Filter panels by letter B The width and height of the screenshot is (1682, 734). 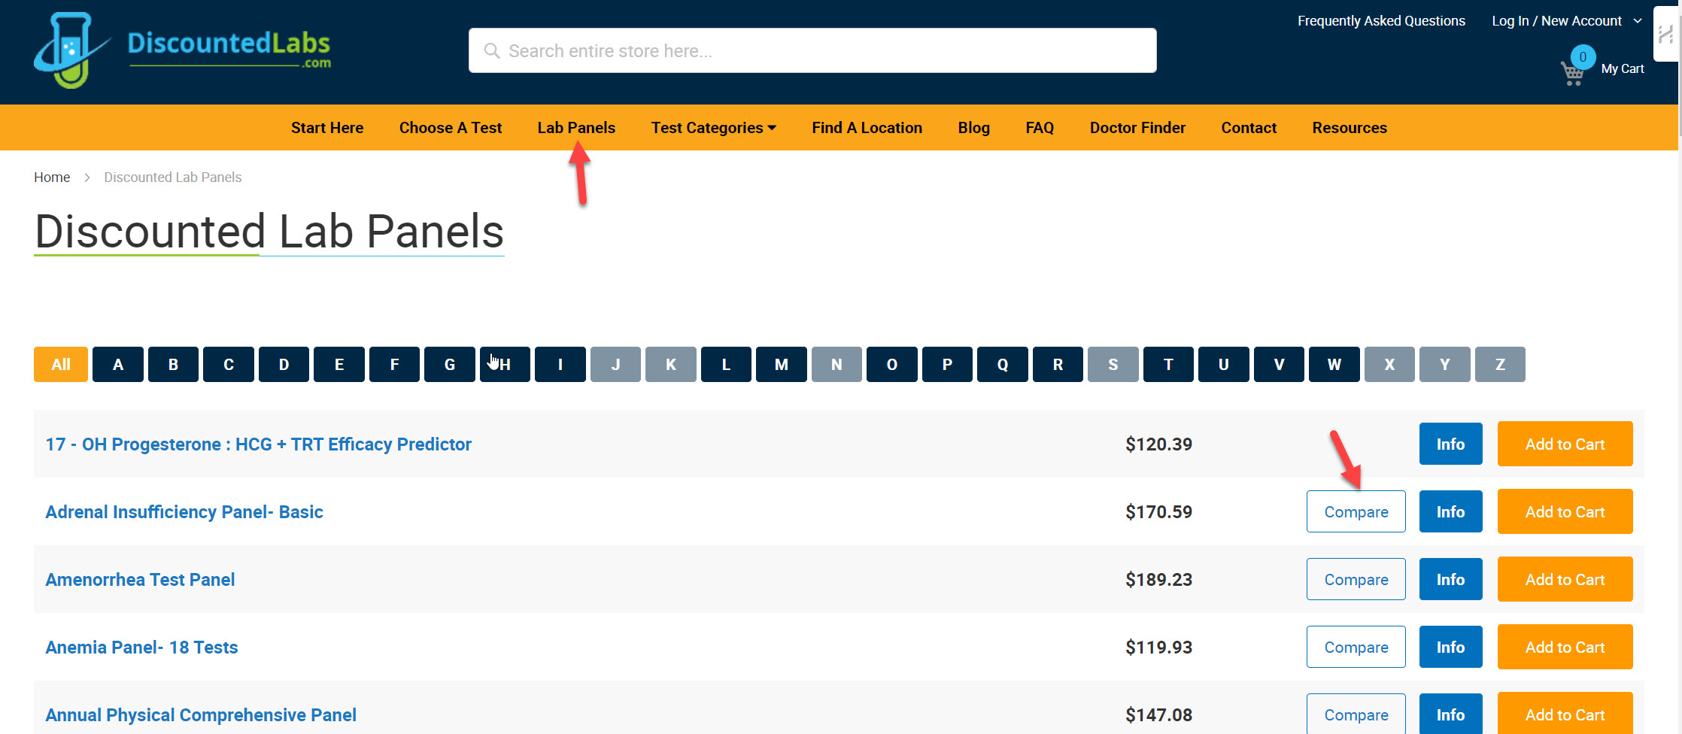pyautogui.click(x=173, y=364)
